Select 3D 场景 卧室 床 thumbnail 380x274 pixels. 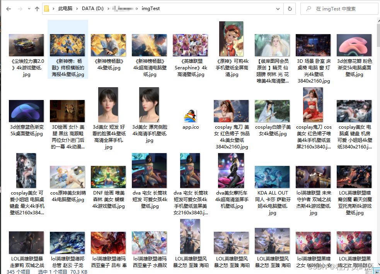[x=313, y=45]
